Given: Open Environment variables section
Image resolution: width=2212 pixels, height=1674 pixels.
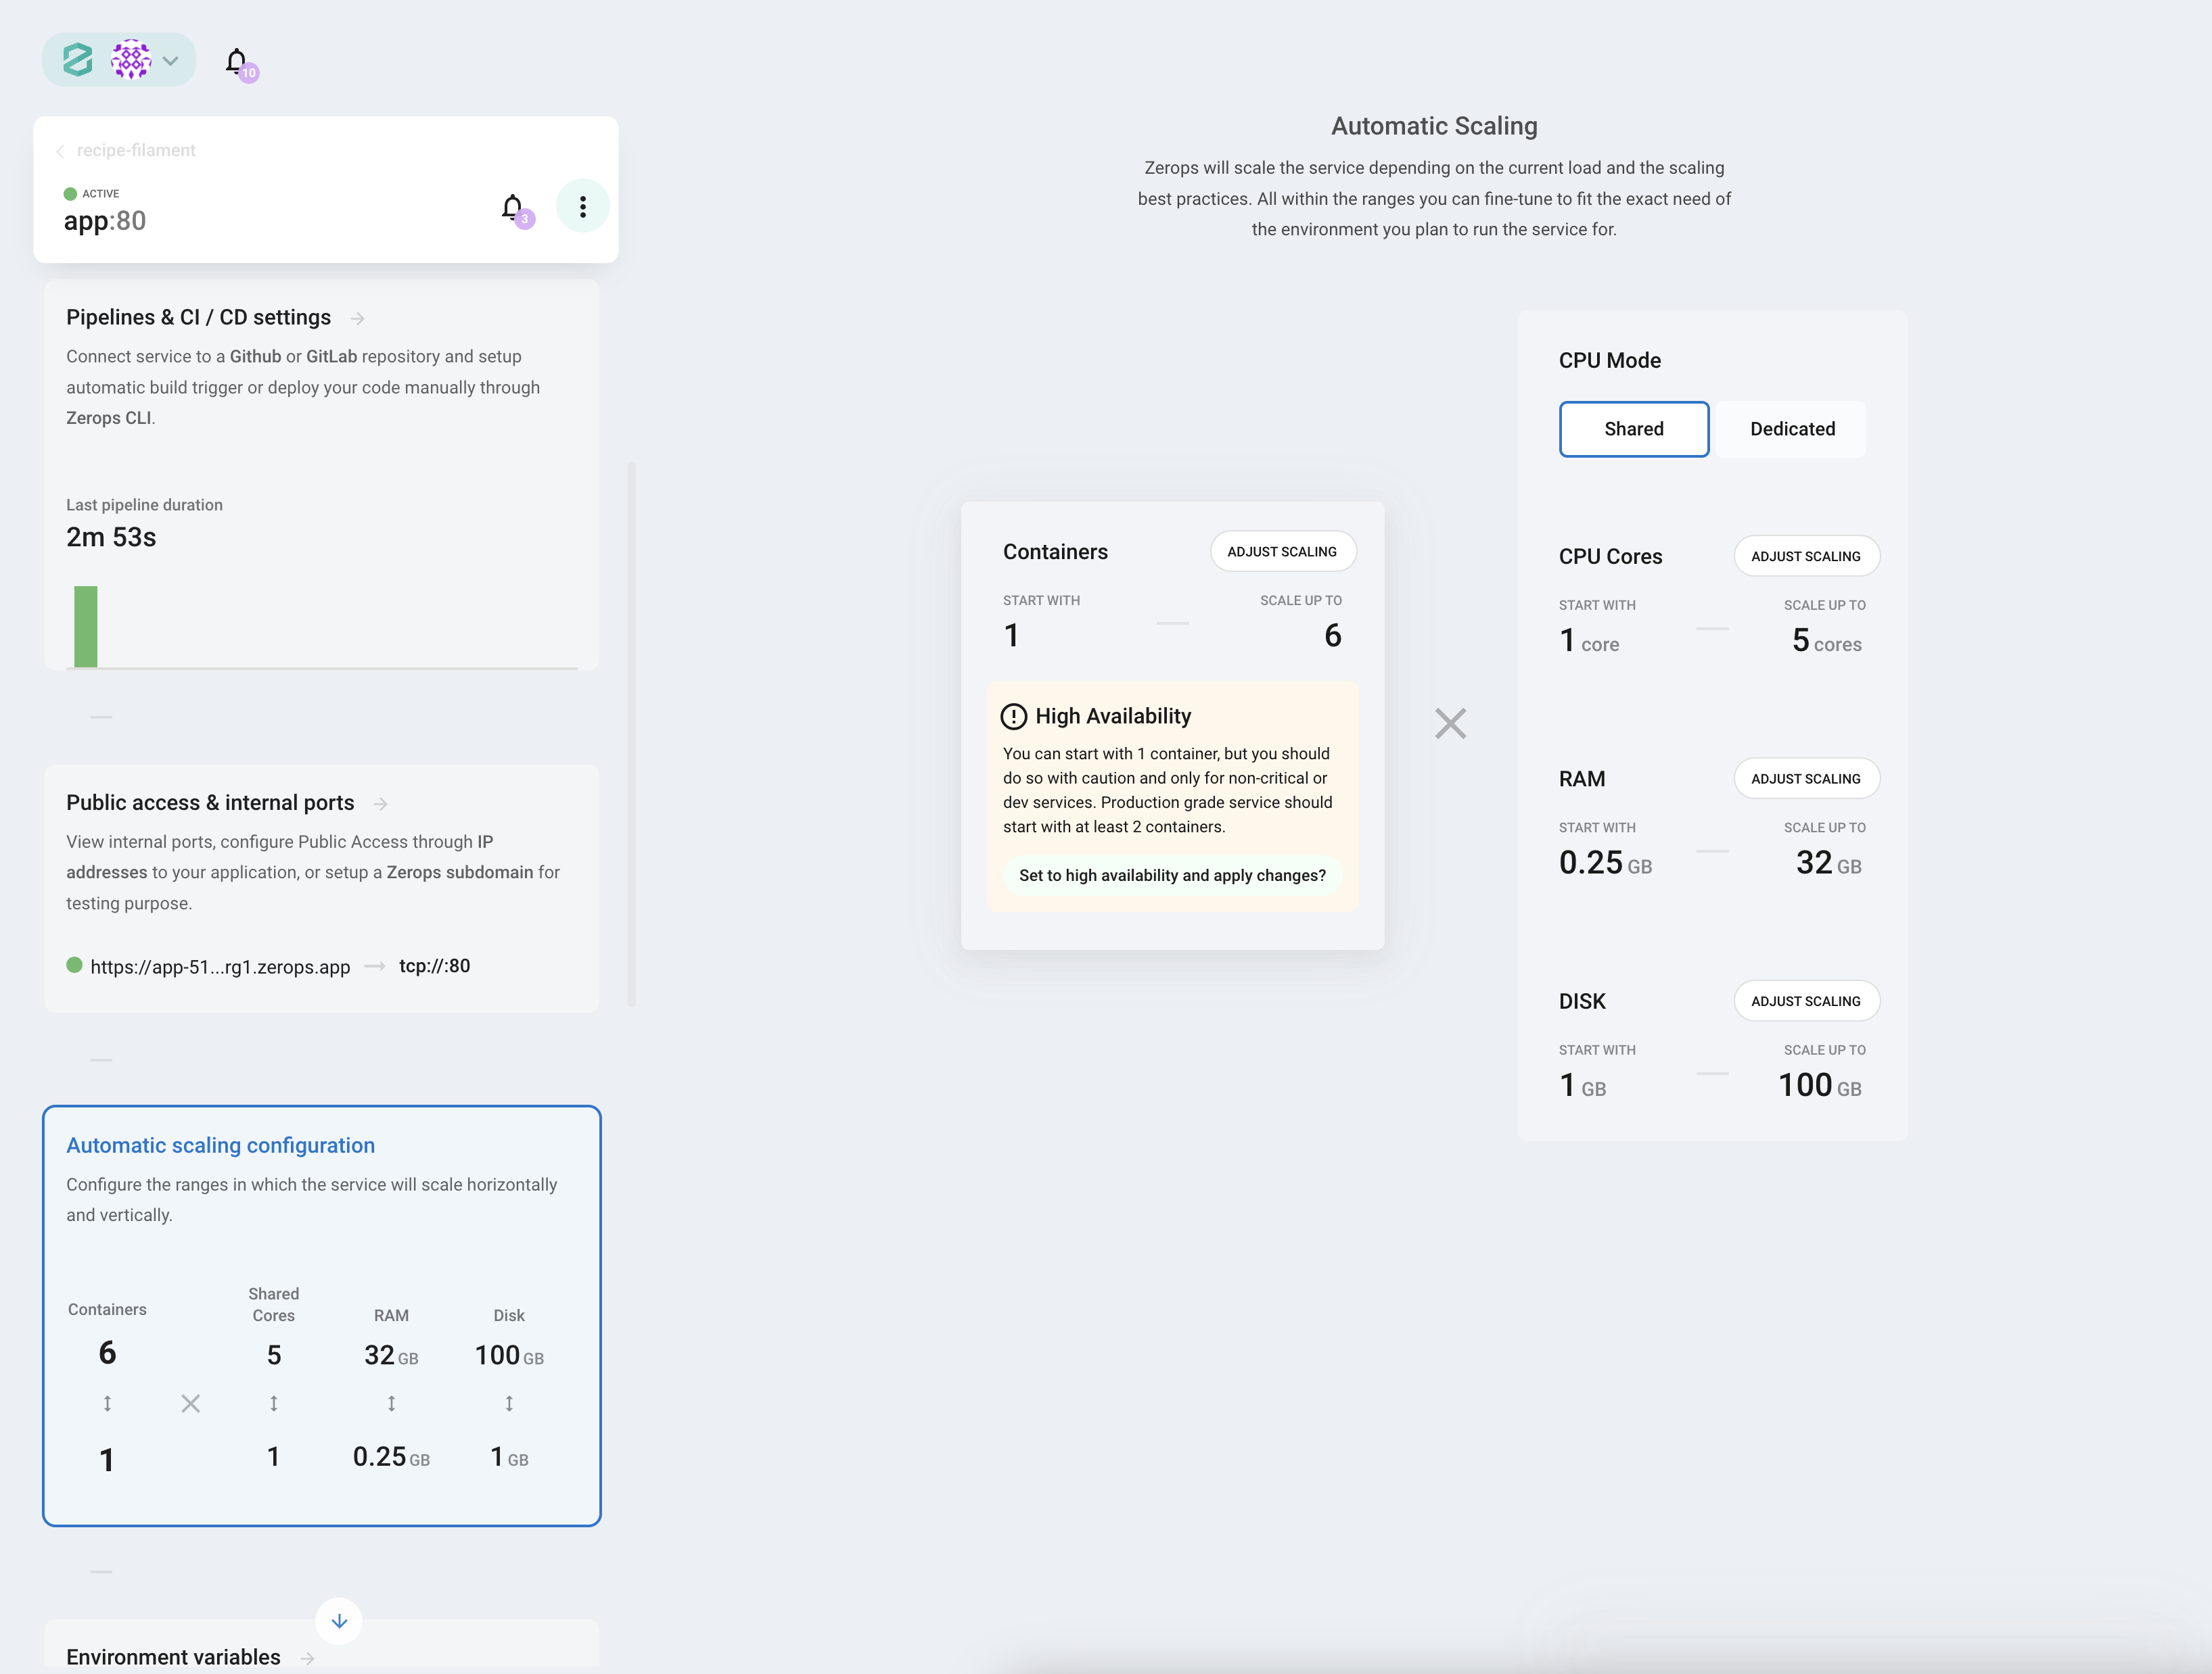Looking at the screenshot, I should (x=174, y=1656).
